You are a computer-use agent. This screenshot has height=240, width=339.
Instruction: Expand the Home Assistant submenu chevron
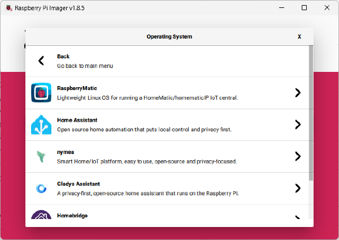[298, 125]
